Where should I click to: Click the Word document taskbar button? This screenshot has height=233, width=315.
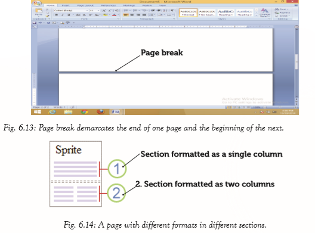coord(116,112)
